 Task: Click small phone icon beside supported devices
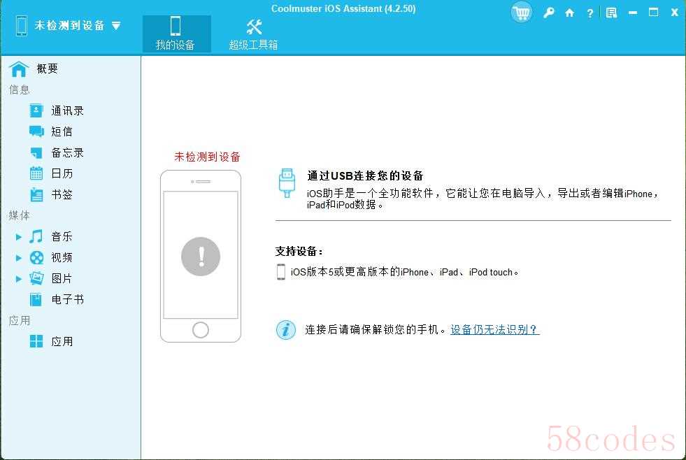[281, 272]
